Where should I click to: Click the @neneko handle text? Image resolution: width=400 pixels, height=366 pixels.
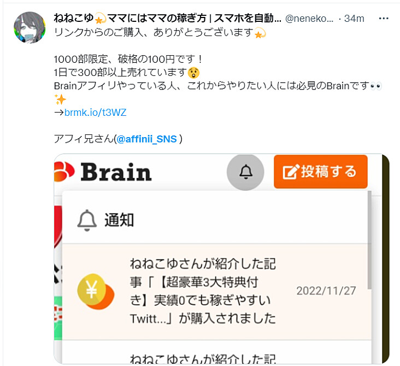click(309, 19)
